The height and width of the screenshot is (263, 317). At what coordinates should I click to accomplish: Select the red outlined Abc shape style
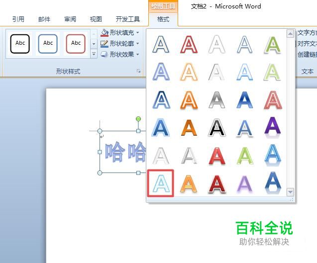76,44
